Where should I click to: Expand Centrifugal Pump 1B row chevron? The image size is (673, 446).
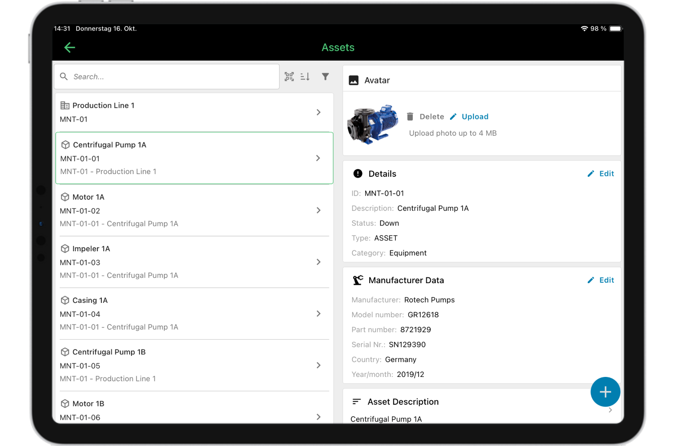pos(319,365)
